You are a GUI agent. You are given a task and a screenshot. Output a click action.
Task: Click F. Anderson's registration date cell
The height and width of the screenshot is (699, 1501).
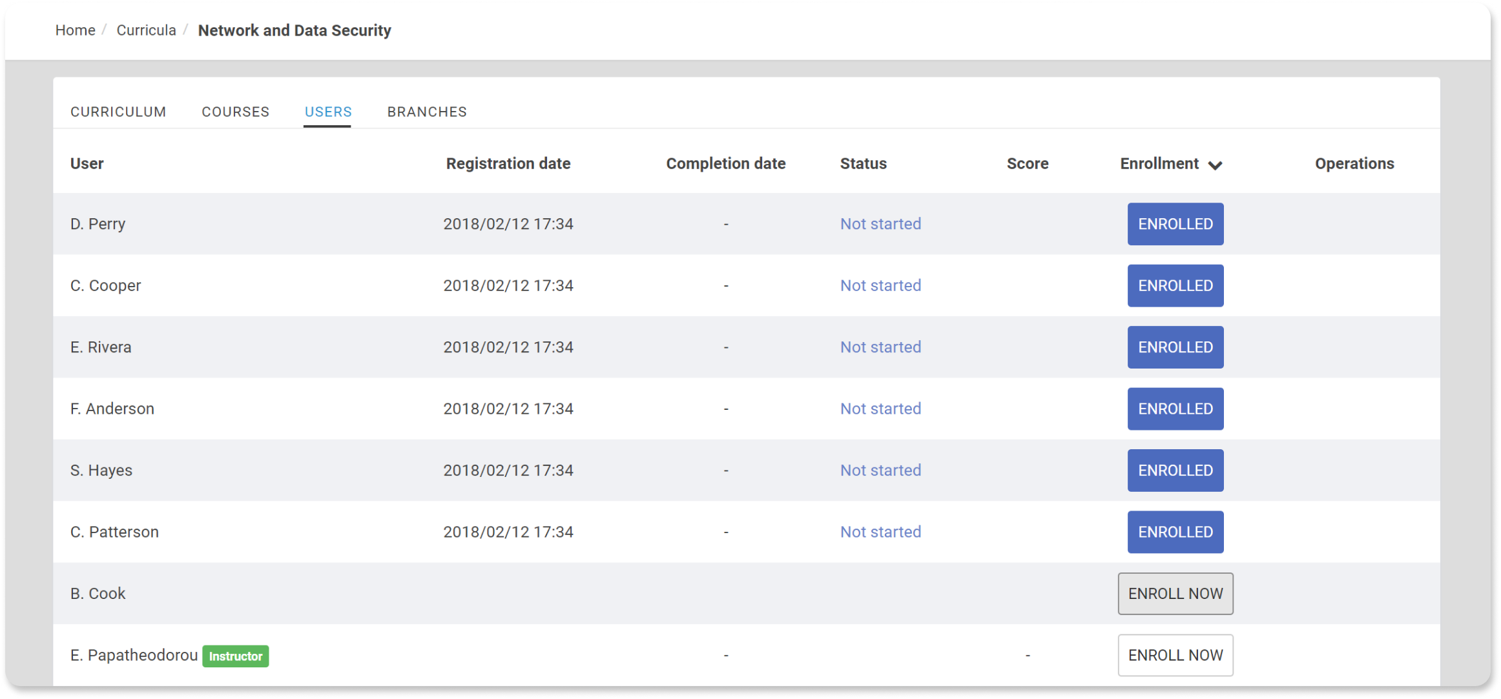(508, 409)
